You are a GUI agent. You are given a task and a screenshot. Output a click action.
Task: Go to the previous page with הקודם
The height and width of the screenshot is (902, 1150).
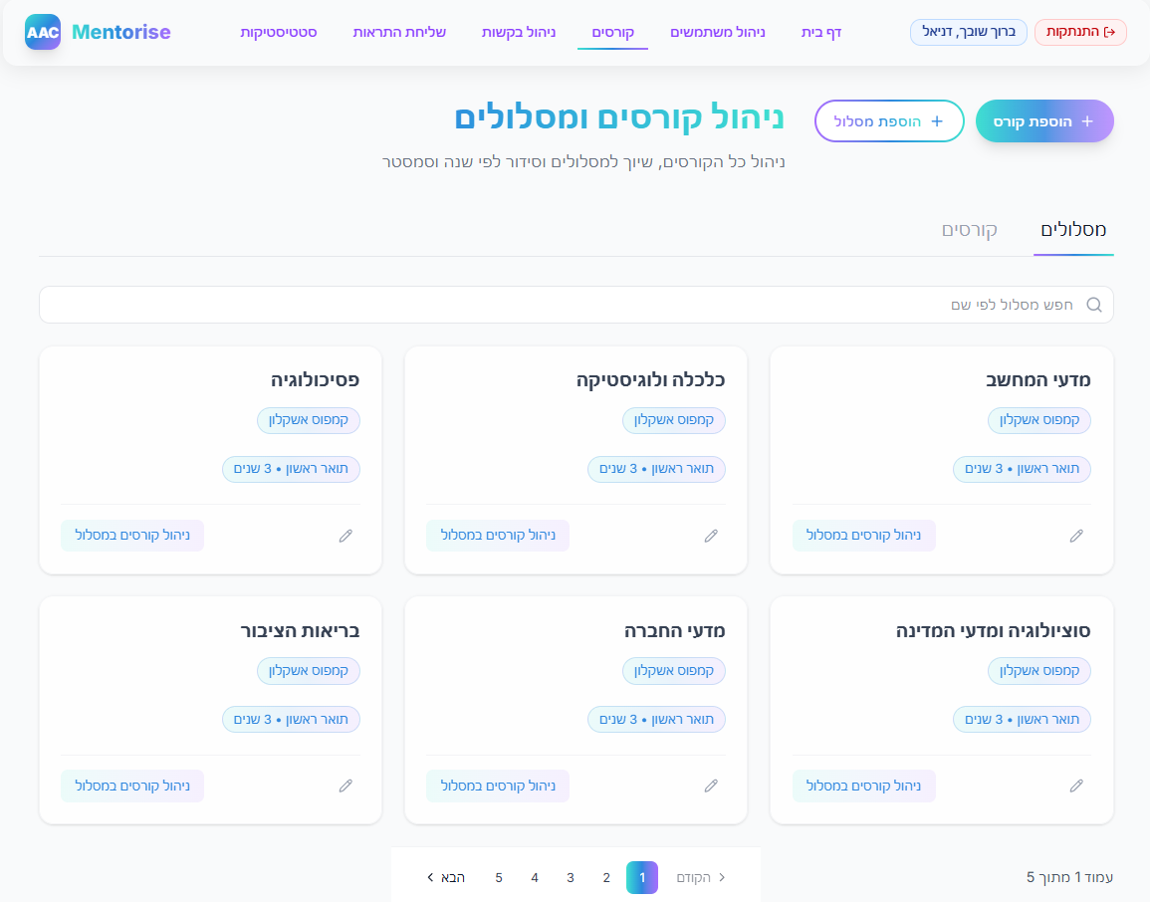[700, 878]
